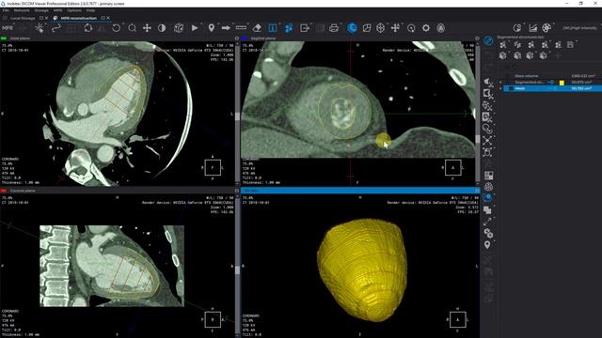Screen dimensions: 602x338
Task: Toggle the highlighted blue hexagon 3D button
Action: pos(352,28)
